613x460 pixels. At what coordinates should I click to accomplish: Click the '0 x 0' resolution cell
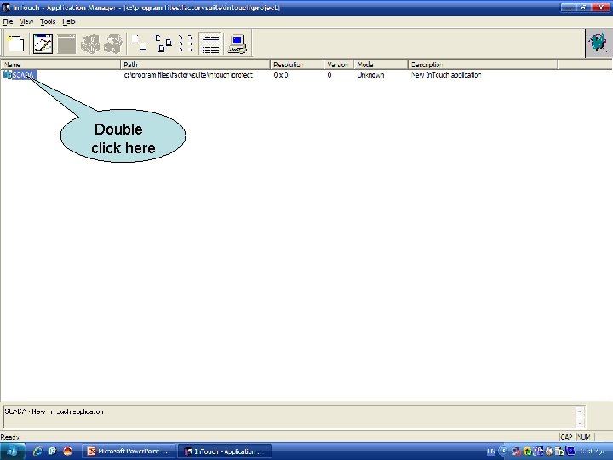click(x=281, y=75)
